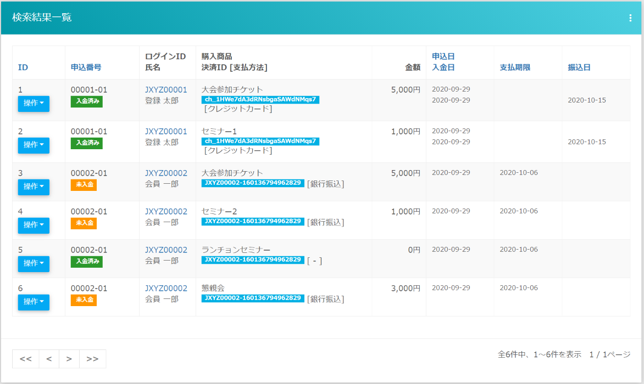Click the 操作 dropdown for row ID 6

pyautogui.click(x=34, y=302)
